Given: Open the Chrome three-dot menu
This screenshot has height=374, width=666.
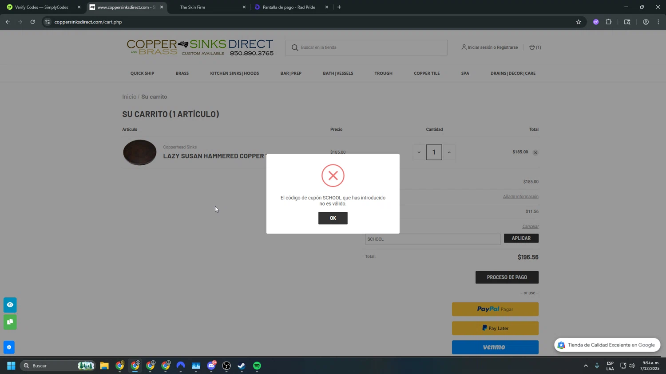Looking at the screenshot, I should click(x=658, y=22).
